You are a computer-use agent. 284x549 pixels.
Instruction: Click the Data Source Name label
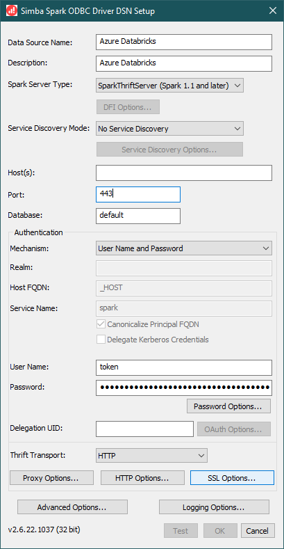click(x=40, y=42)
